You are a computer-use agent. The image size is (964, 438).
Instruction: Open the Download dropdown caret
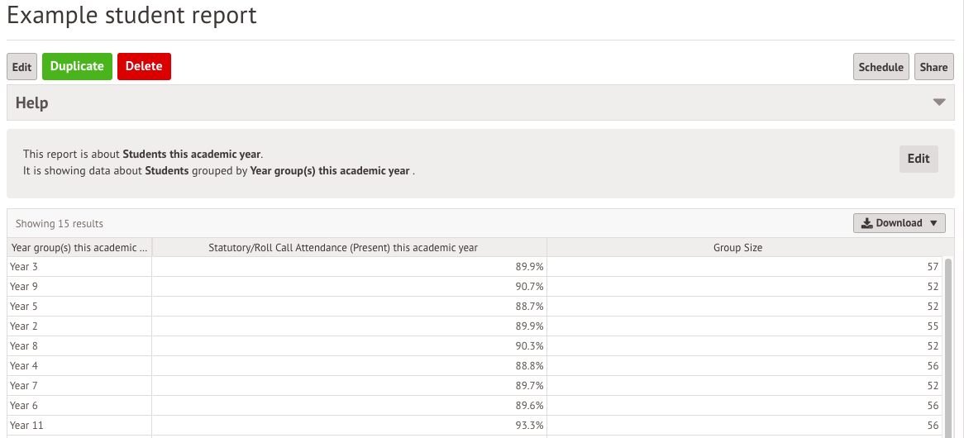click(x=933, y=224)
